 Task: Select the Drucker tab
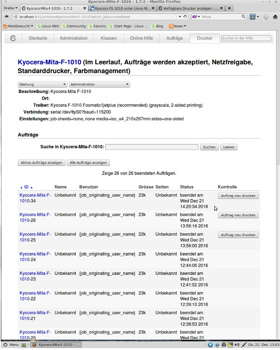pos(205,38)
